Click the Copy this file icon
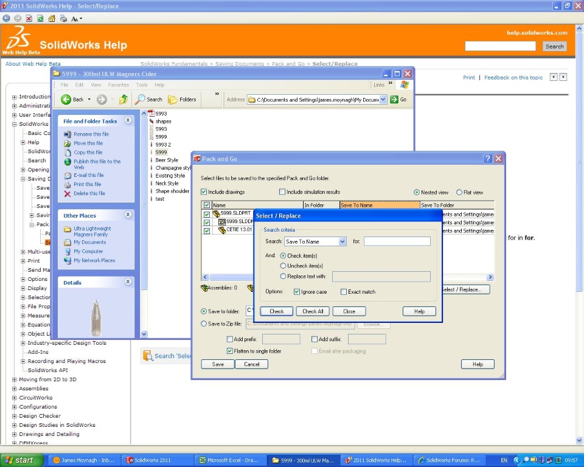Image resolution: width=584 pixels, height=467 pixels. coord(68,152)
